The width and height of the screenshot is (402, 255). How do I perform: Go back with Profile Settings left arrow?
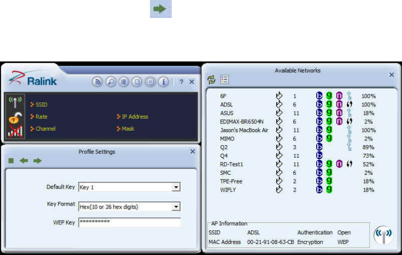tap(24, 161)
